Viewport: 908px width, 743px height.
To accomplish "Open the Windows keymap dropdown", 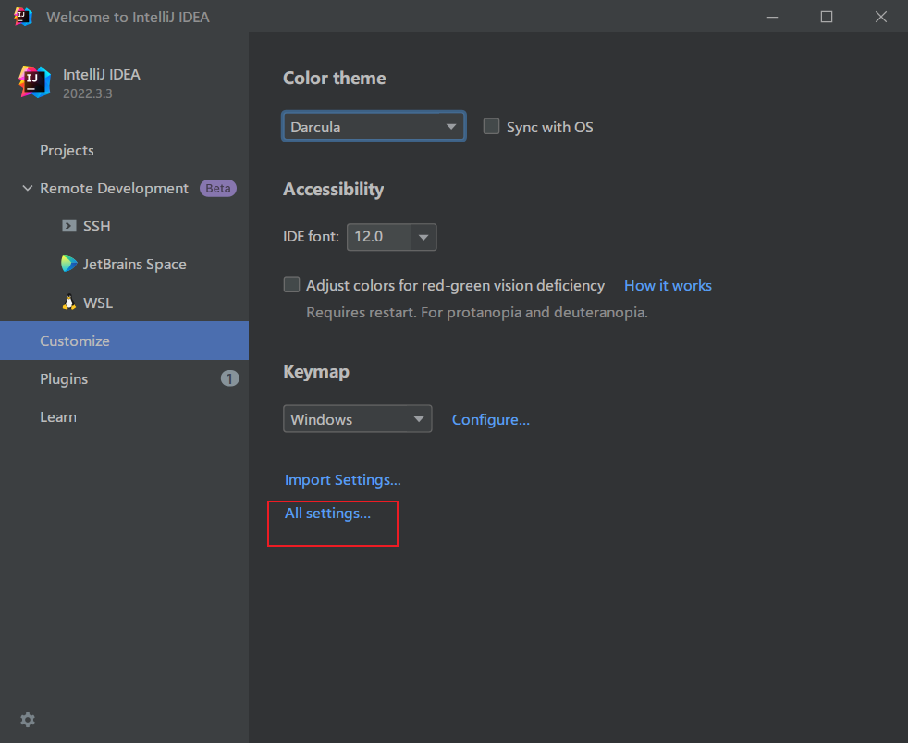I will pos(357,419).
